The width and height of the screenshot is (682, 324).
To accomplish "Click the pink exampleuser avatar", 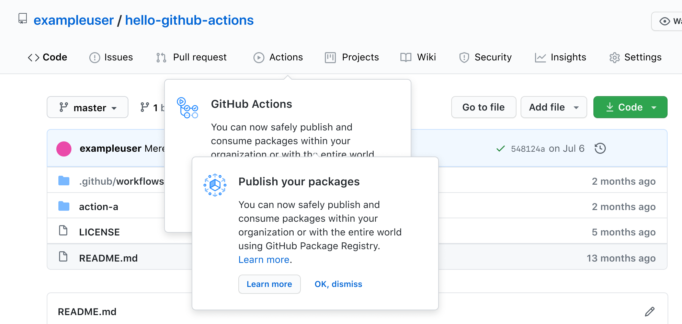I will click(64, 149).
